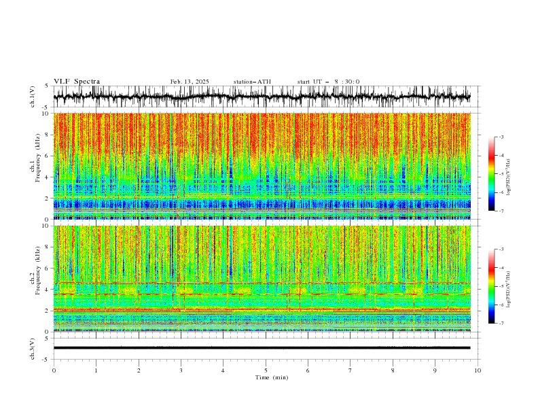Click the 'Time (min)' axis label

click(272, 377)
